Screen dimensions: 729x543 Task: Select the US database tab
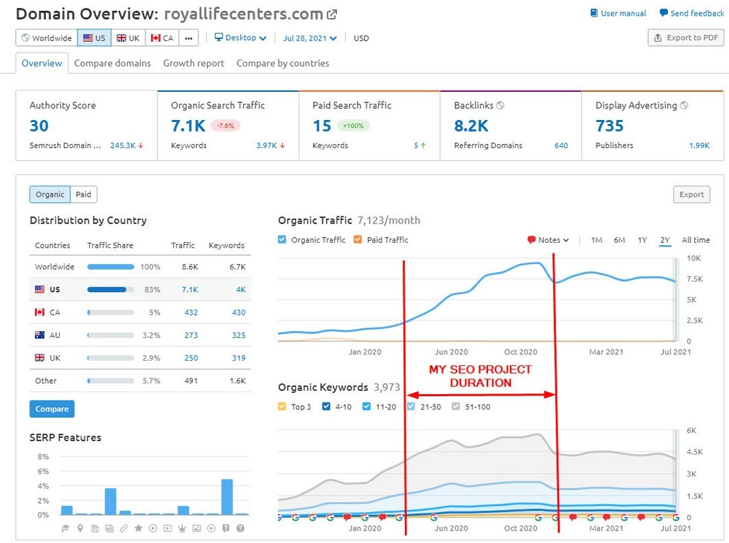click(94, 38)
